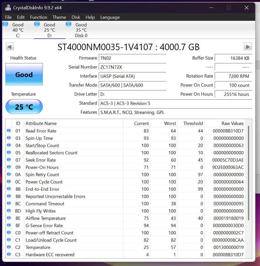This screenshot has width=260, height=266.
Task: Click status orb for Load/Unload Cycle Count
Action: [9, 240]
